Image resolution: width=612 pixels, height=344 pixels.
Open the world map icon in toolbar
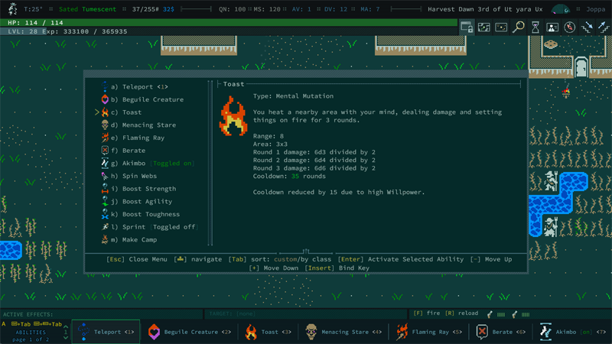coord(484,27)
